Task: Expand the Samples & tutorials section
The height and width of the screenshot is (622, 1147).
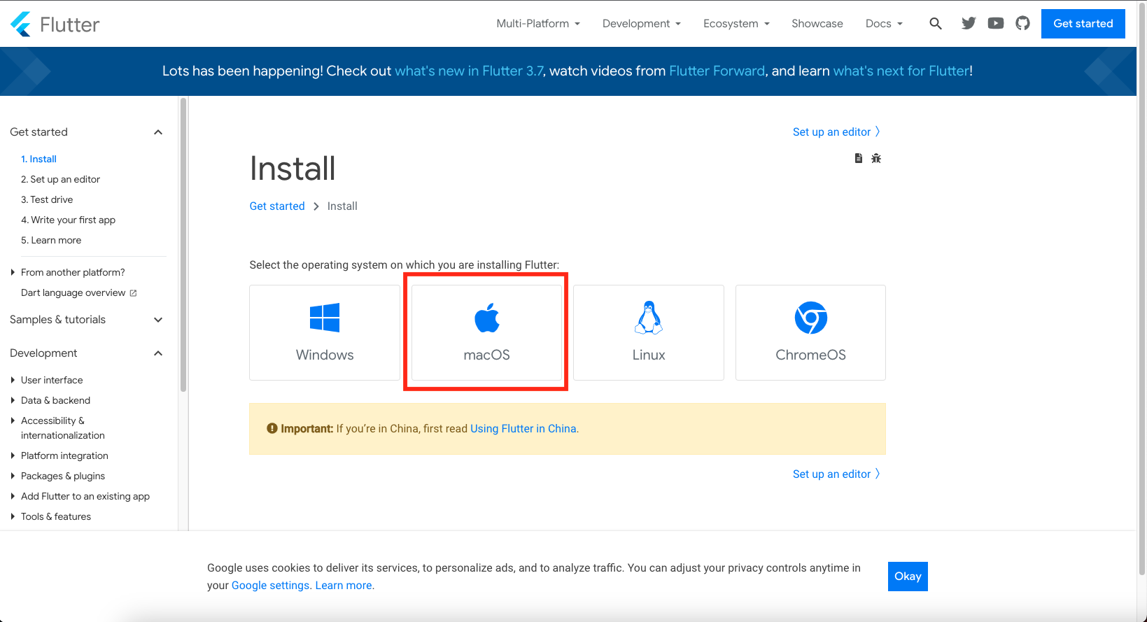Action: (87, 319)
